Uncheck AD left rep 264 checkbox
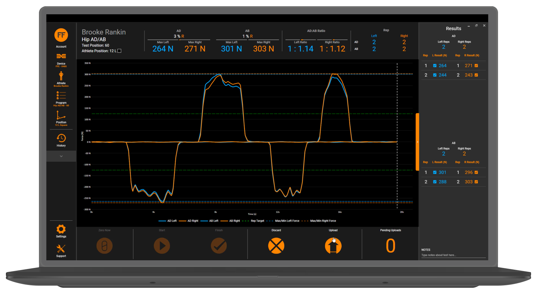The image size is (538, 294). pos(435,66)
